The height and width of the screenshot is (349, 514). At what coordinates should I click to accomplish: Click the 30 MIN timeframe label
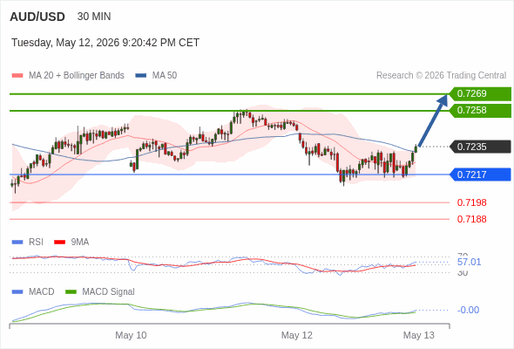click(94, 17)
